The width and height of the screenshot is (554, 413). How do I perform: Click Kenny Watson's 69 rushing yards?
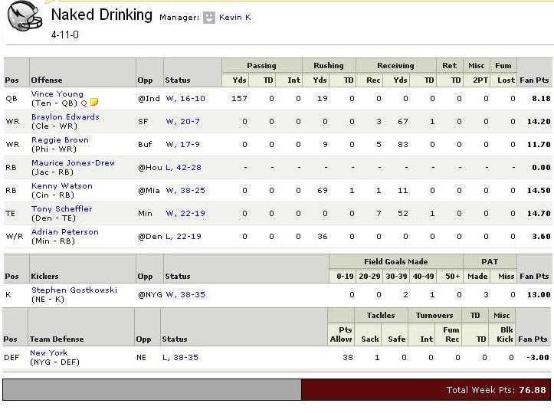point(323,191)
